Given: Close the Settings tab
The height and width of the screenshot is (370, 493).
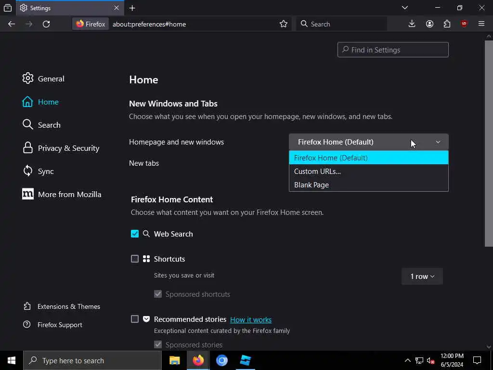Looking at the screenshot, I should coord(117,8).
